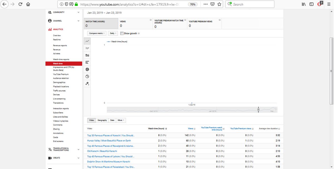Bookmark this page with star icon
Screen dimensions: 334x169
pos(219,4)
